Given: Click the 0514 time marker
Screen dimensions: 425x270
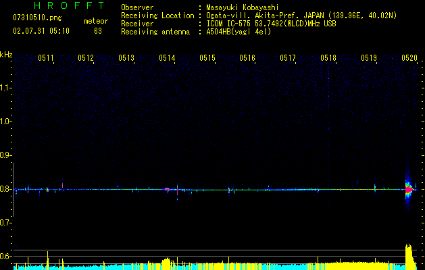Looking at the screenshot, I should [167, 58].
